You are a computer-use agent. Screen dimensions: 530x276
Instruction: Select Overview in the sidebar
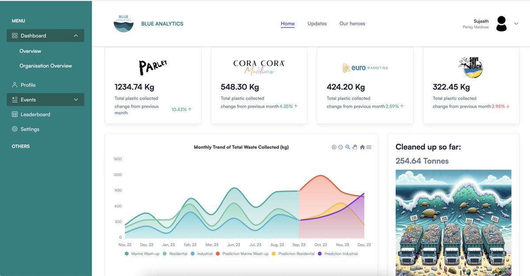[x=30, y=51]
